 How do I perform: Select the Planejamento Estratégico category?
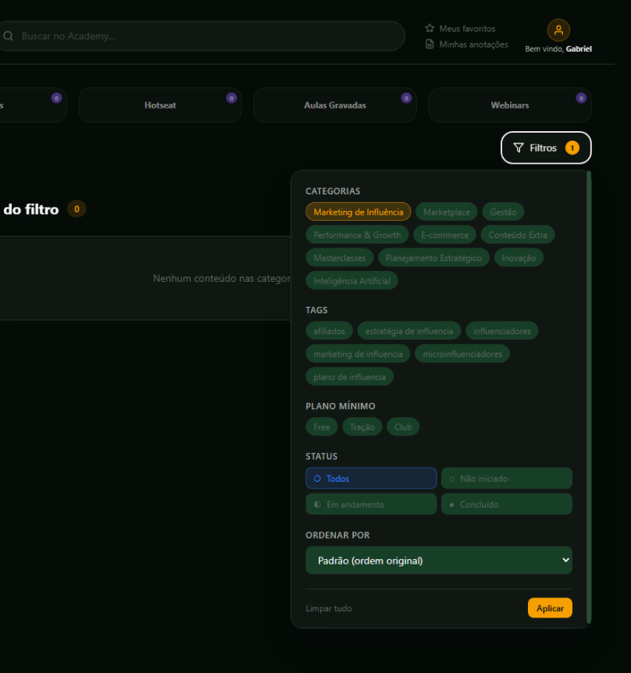tap(433, 258)
